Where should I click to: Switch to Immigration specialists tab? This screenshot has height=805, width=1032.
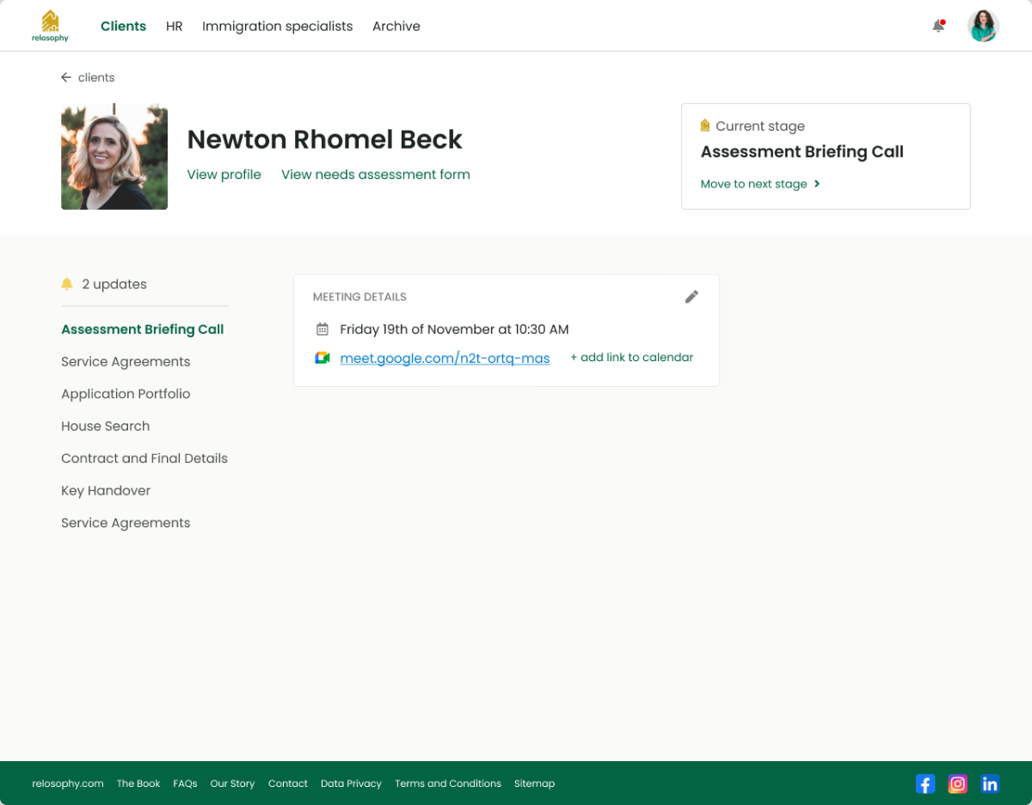[278, 26]
